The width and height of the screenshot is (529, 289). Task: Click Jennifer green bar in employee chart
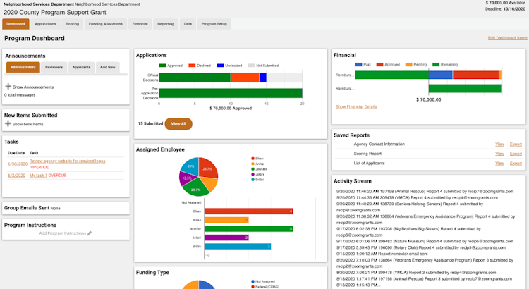[x=248, y=228]
